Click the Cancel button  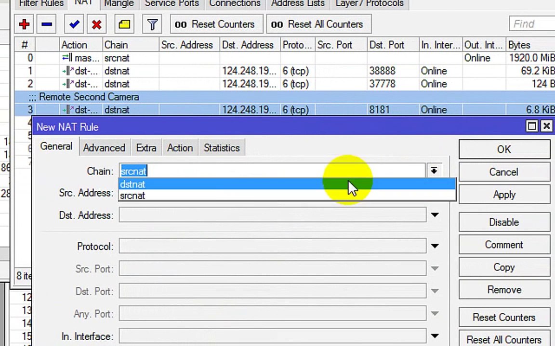tap(504, 172)
